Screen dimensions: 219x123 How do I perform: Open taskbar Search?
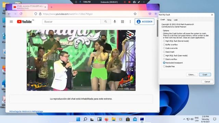85,119
